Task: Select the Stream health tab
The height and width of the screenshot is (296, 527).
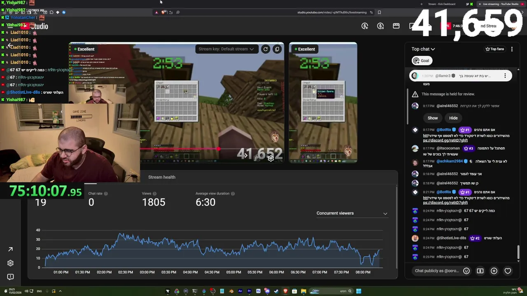Action: click(x=162, y=177)
